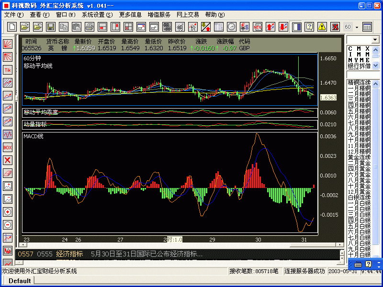Click the remove-chart minus picture icon
This screenshot has width=383, height=287.
tap(8, 199)
